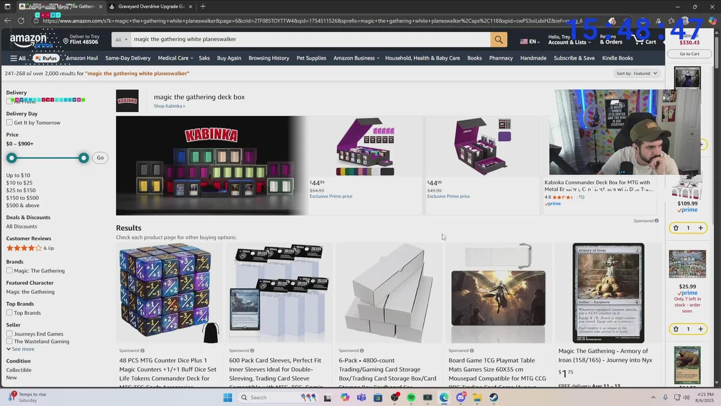Screen dimensions: 721x406
Task: Filter by four stars & up rating
Action: [x=30, y=248]
